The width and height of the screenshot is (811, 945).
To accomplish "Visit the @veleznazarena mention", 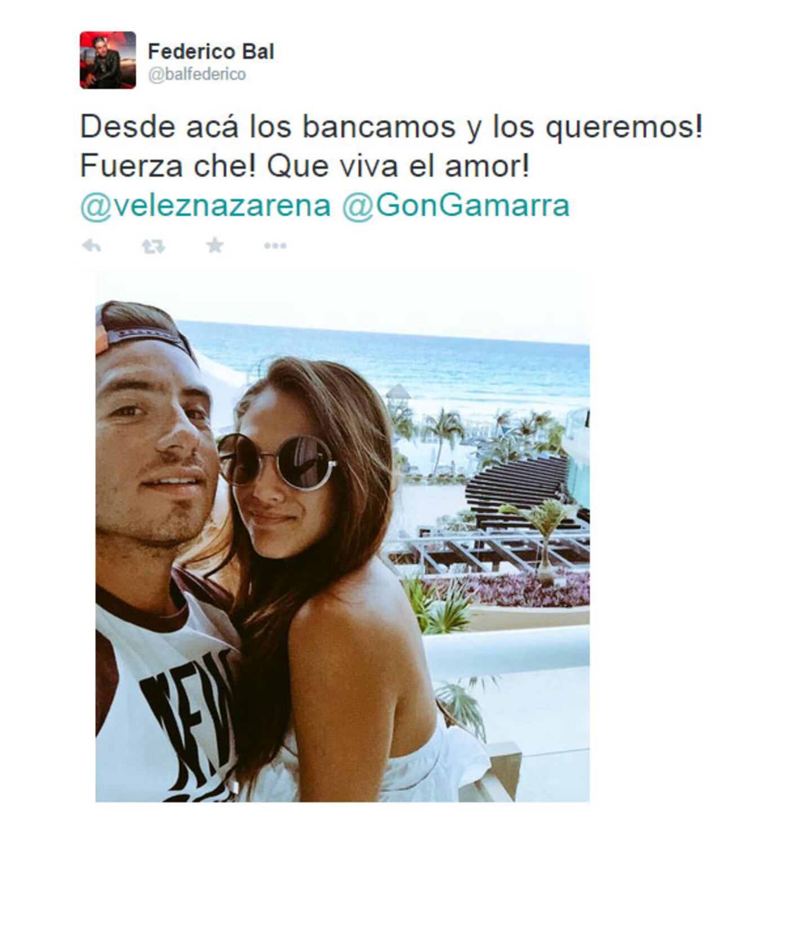I will click(x=205, y=205).
